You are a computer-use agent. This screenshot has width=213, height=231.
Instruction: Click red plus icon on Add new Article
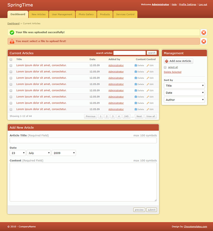pos(167,61)
